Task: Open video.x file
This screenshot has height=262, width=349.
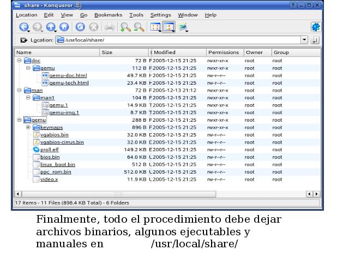Action: click(x=49, y=180)
